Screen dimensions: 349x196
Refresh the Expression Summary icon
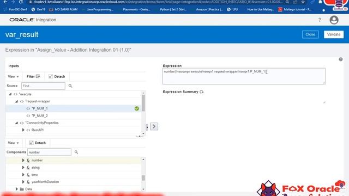(202, 92)
